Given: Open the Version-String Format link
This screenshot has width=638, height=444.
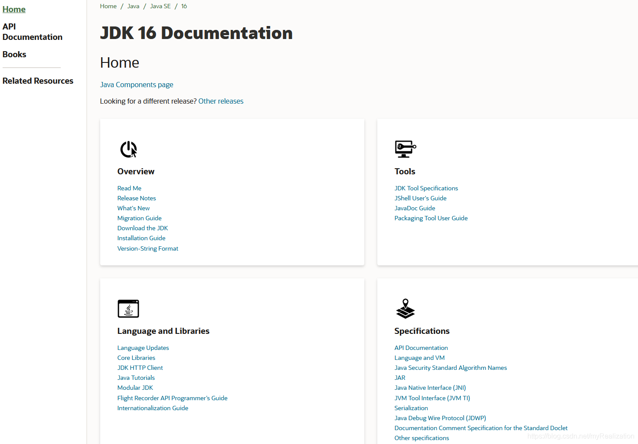Looking at the screenshot, I should (148, 248).
